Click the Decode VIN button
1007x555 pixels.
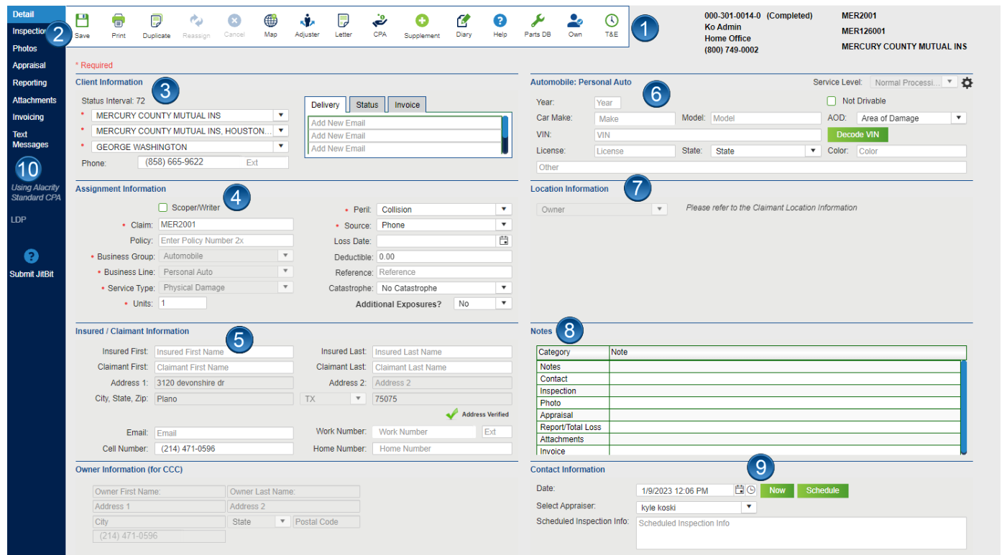point(857,134)
